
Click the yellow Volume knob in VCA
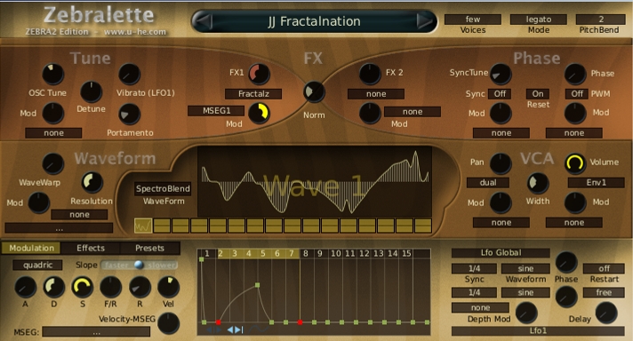[x=575, y=163]
